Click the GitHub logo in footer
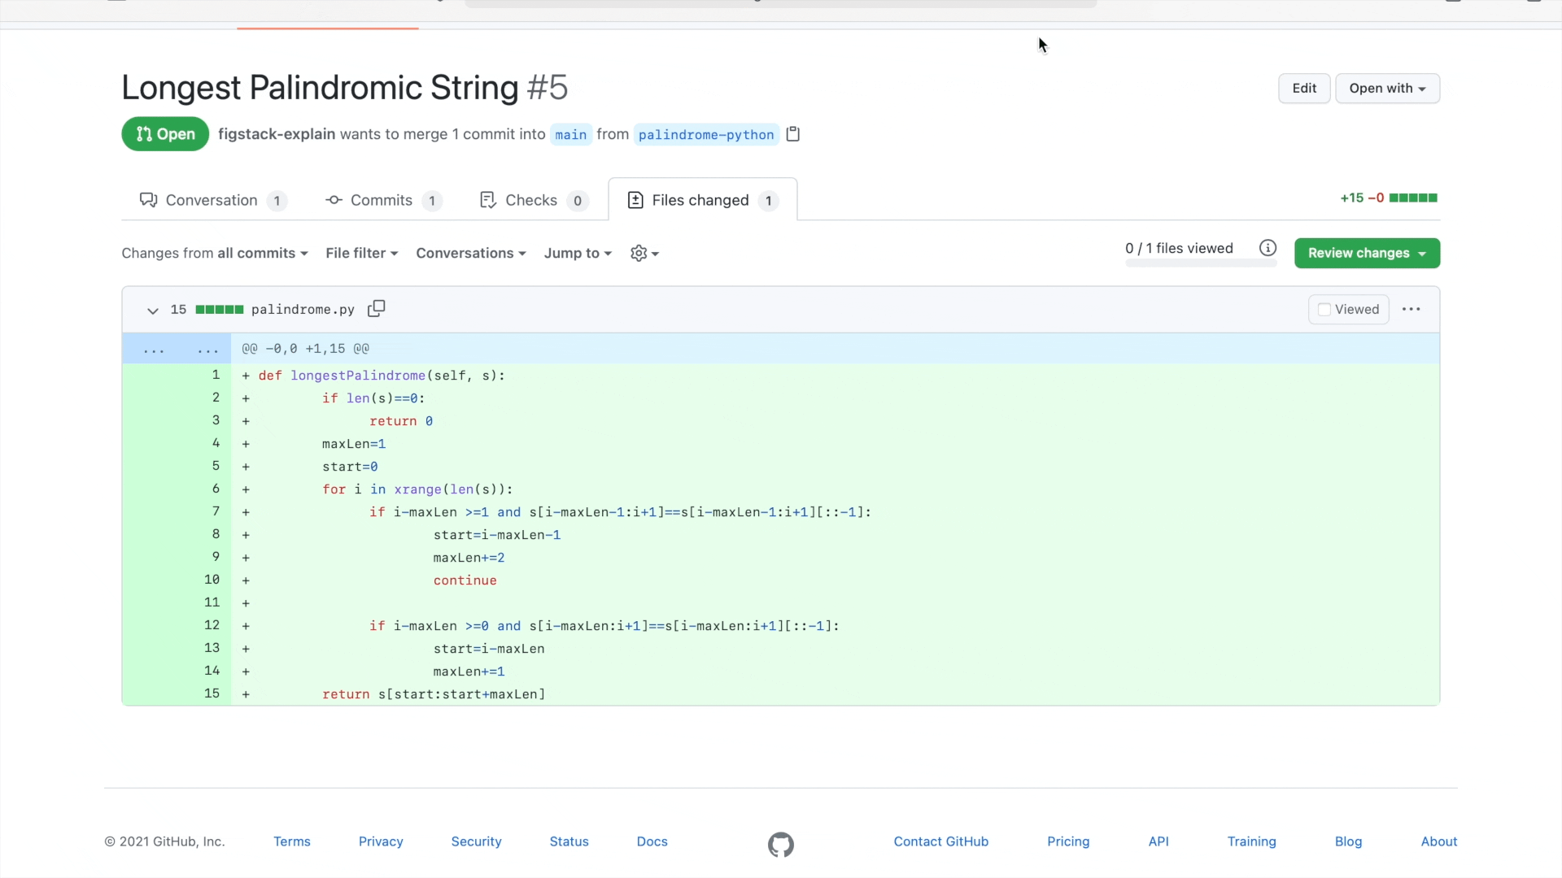 (779, 845)
